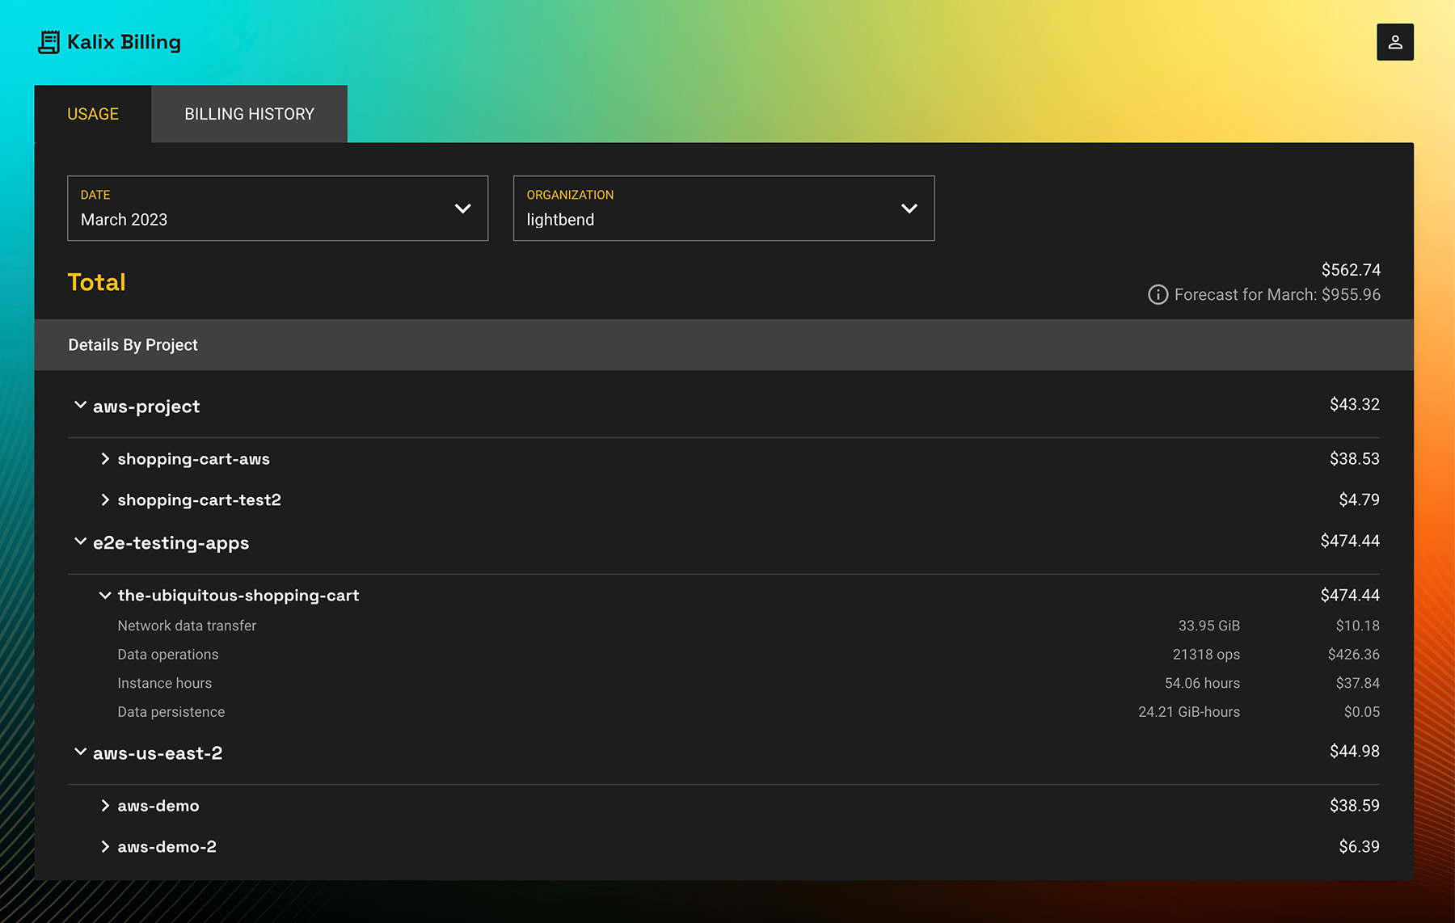This screenshot has width=1455, height=923.
Task: Click the Details By Project header bar
Action: (133, 344)
